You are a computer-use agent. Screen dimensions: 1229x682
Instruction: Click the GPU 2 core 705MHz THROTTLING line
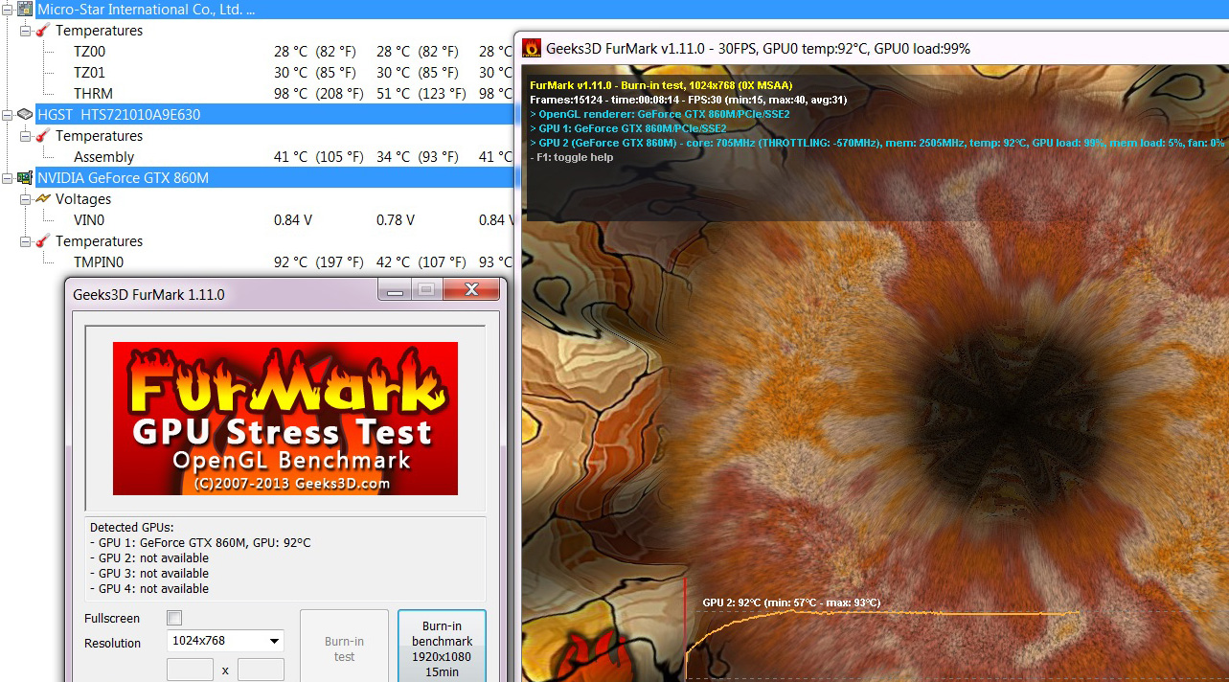click(x=877, y=143)
